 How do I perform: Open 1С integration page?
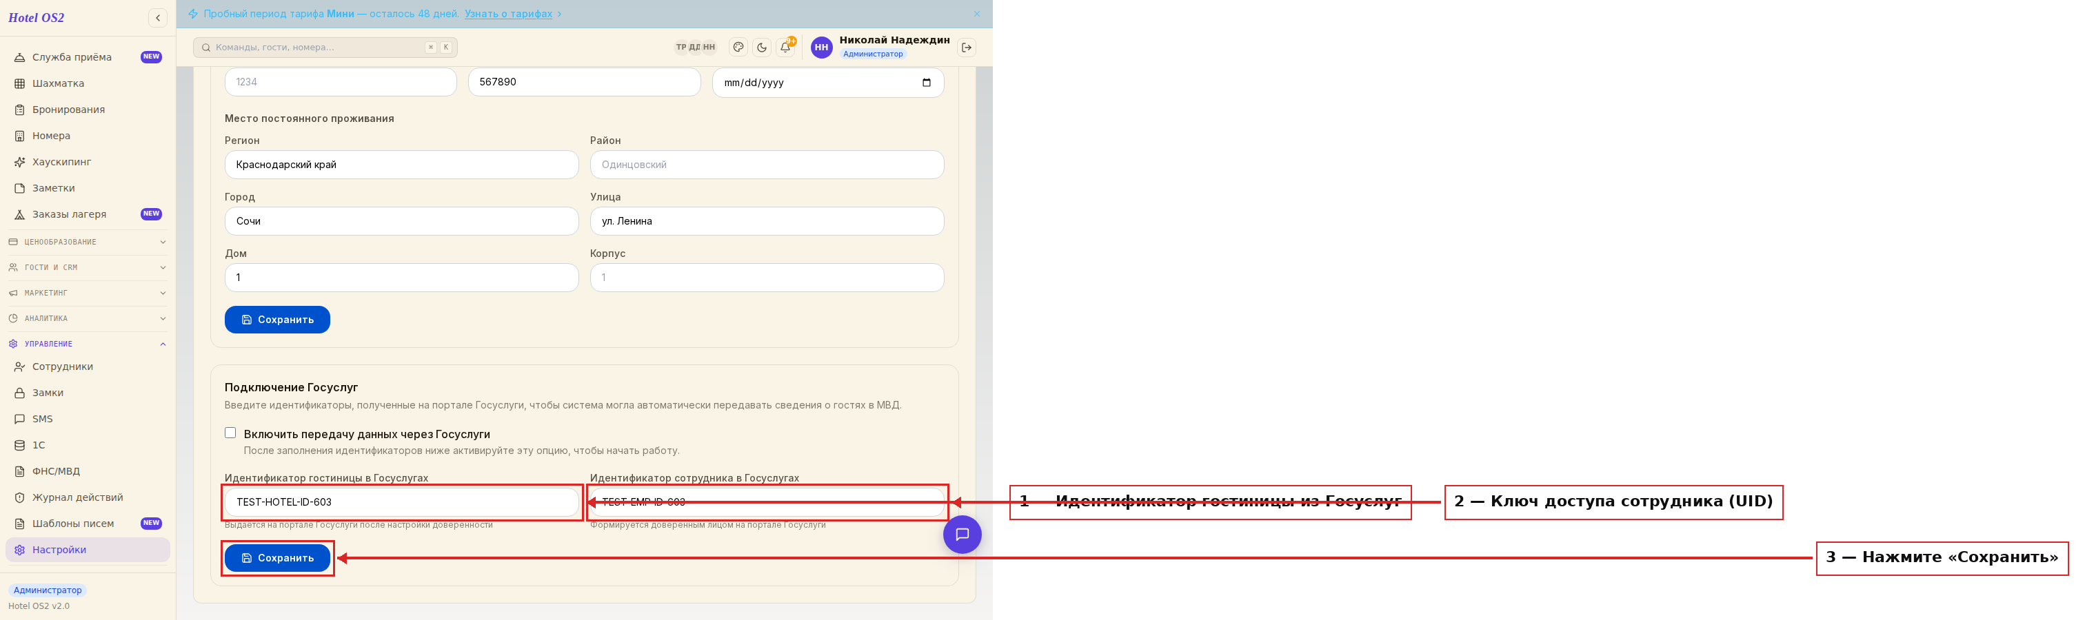point(88,444)
